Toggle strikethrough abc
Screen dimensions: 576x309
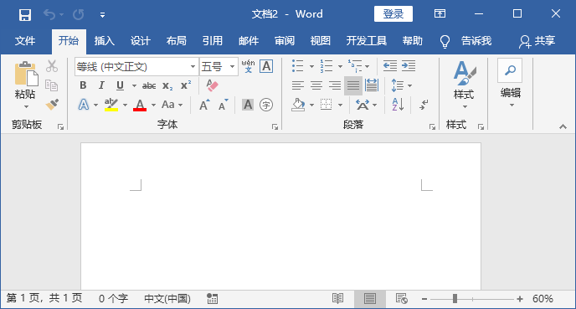pos(149,86)
